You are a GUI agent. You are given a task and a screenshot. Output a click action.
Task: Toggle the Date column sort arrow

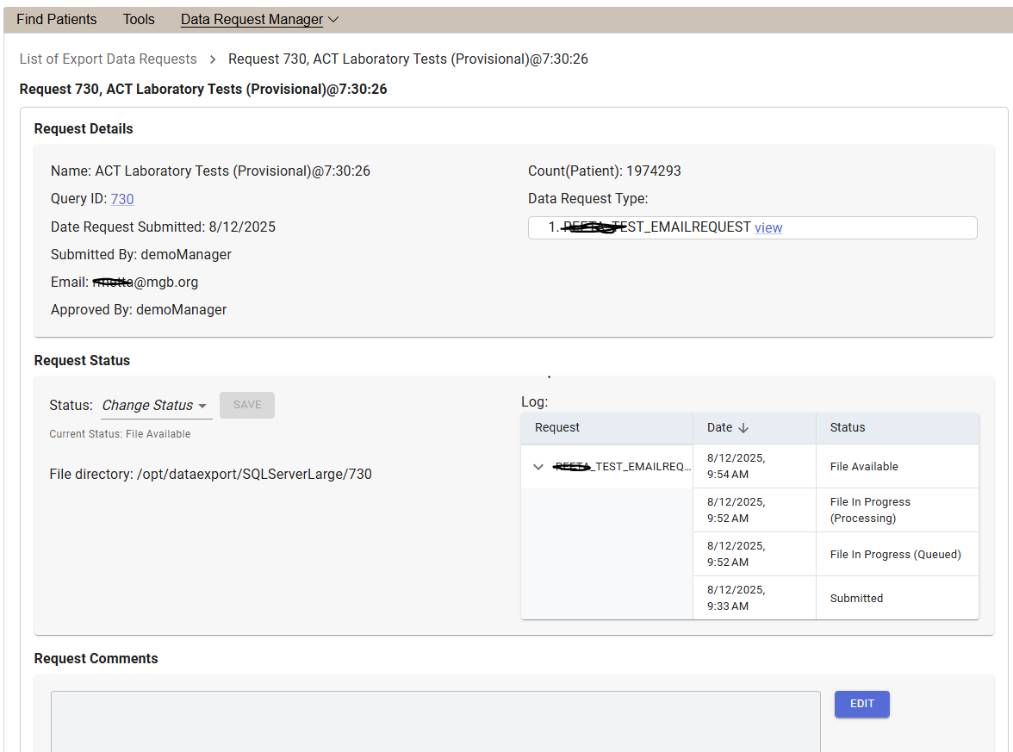744,428
